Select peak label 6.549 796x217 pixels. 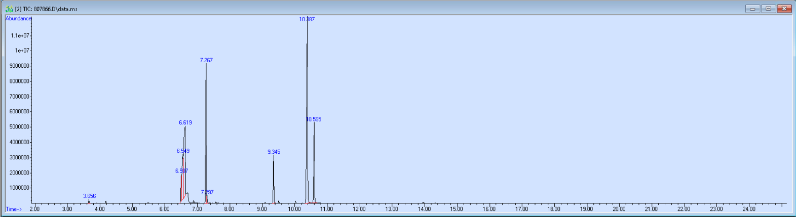point(183,151)
